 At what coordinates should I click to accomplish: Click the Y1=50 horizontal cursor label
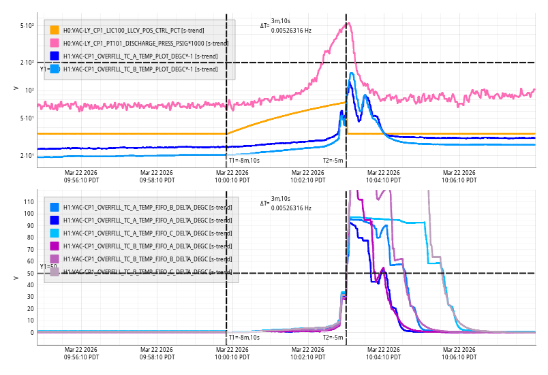click(x=48, y=267)
